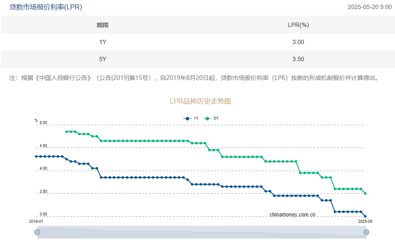Click the 3.00 rate value
The height and width of the screenshot is (242, 395).
pyautogui.click(x=298, y=42)
